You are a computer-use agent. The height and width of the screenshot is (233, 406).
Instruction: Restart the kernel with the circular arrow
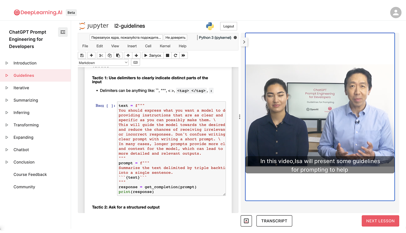(x=175, y=55)
